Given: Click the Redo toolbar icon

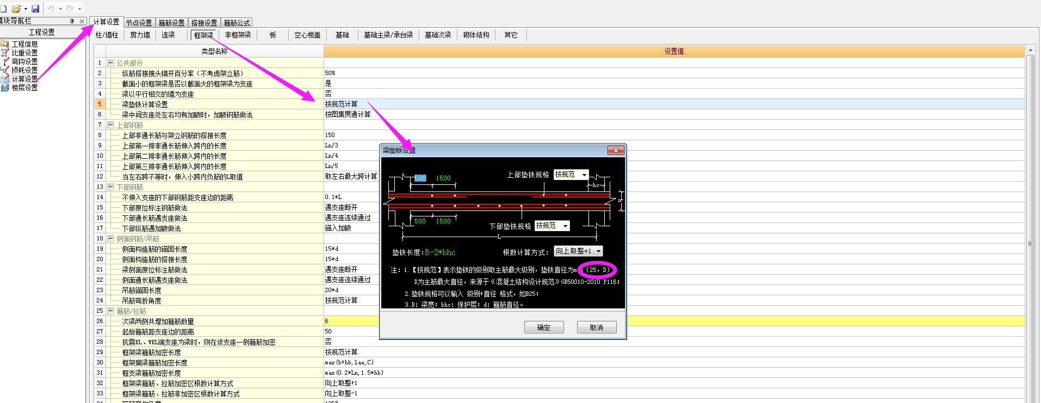Looking at the screenshot, I should (70, 9).
